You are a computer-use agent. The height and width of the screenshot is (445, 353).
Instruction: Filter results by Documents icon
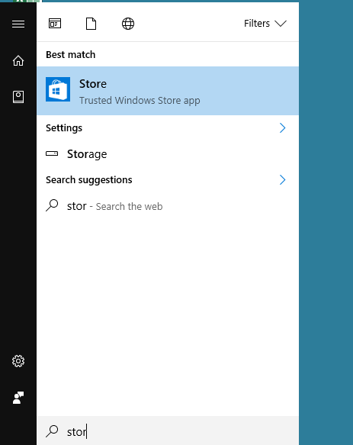(91, 24)
